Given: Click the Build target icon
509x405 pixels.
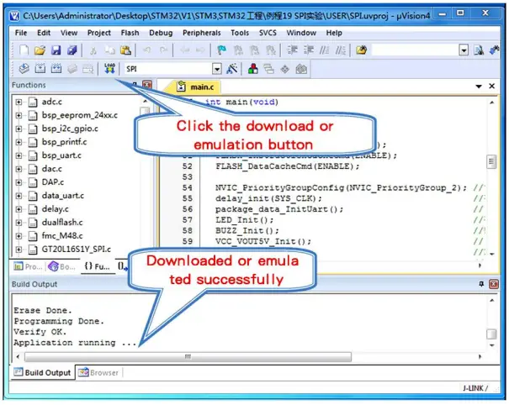Looking at the screenshot, I should tap(40, 69).
